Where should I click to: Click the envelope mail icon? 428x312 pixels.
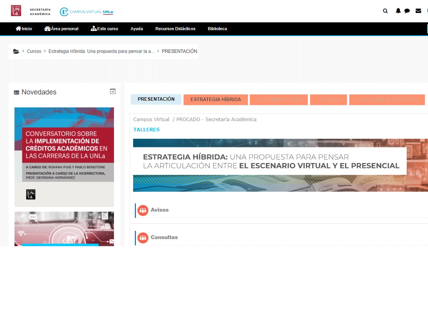coord(418,11)
